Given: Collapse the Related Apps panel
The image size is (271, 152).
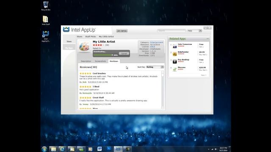Looking at the screenshot, I should tap(208, 39).
